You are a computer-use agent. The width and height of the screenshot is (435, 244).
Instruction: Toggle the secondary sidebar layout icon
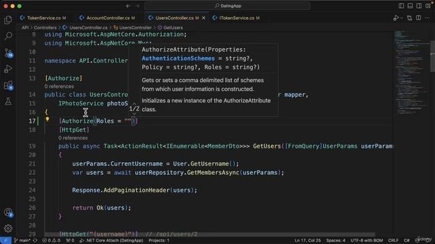[x=419, y=6]
